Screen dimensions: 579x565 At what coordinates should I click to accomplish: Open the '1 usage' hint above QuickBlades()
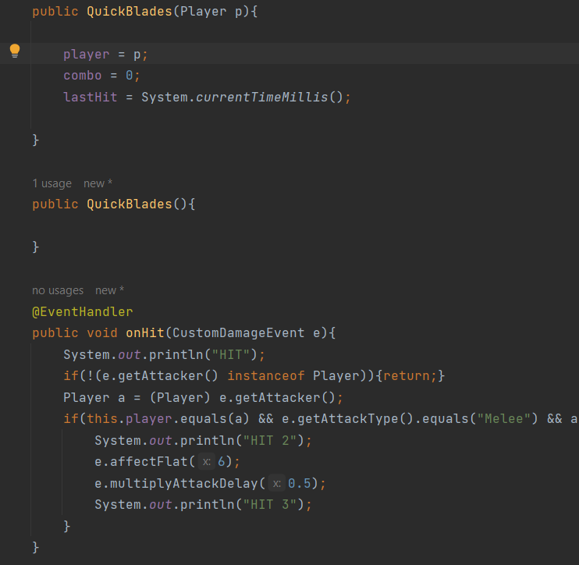pos(52,183)
